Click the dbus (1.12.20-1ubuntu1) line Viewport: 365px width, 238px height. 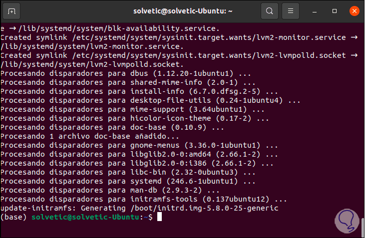coord(126,73)
